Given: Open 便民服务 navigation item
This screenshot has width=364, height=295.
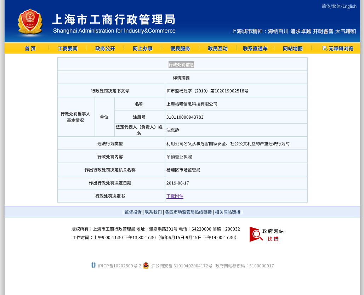Looking at the screenshot, I should 180,49.
